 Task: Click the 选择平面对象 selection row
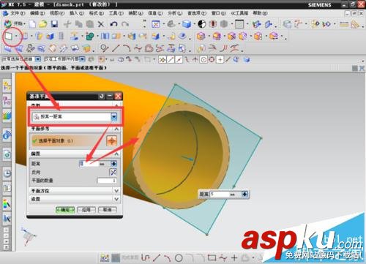pos(68,141)
